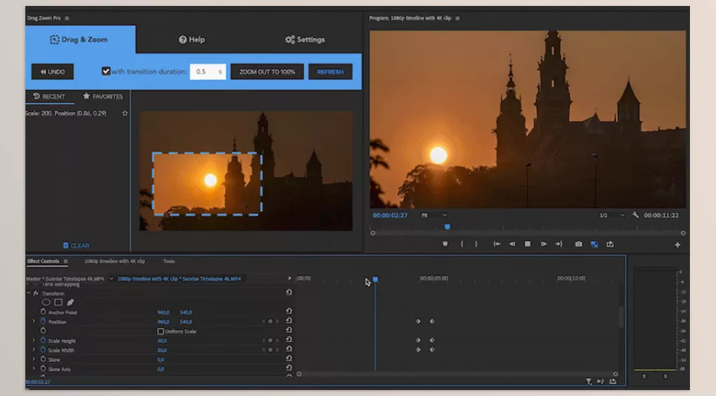Open the Drag Zoom Pro panel menu
Image resolution: width=716 pixels, height=396 pixels.
[x=67, y=18]
